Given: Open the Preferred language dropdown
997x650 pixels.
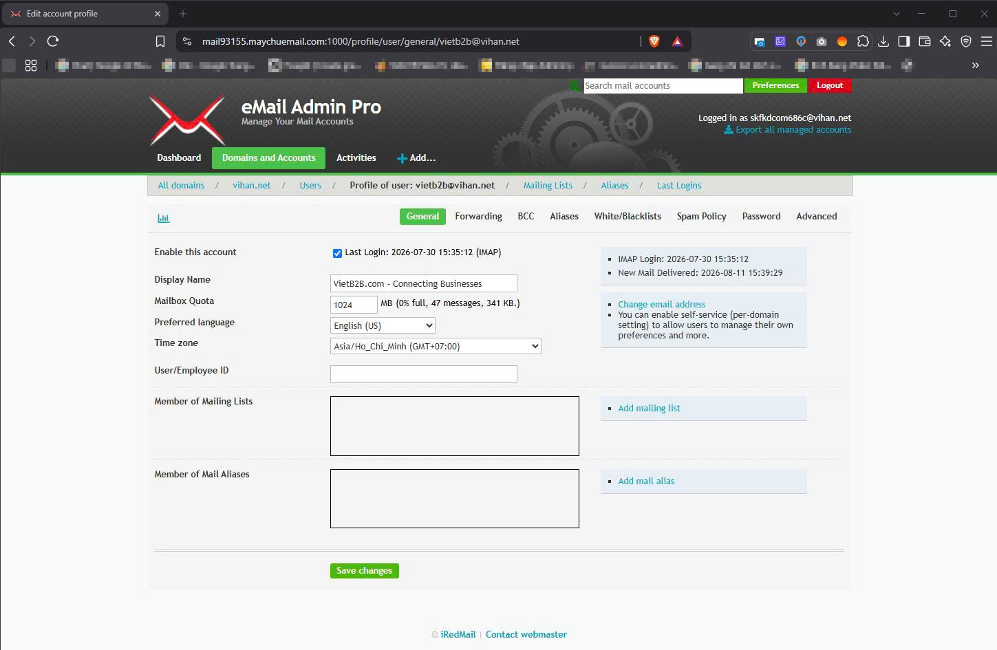Looking at the screenshot, I should pyautogui.click(x=383, y=325).
